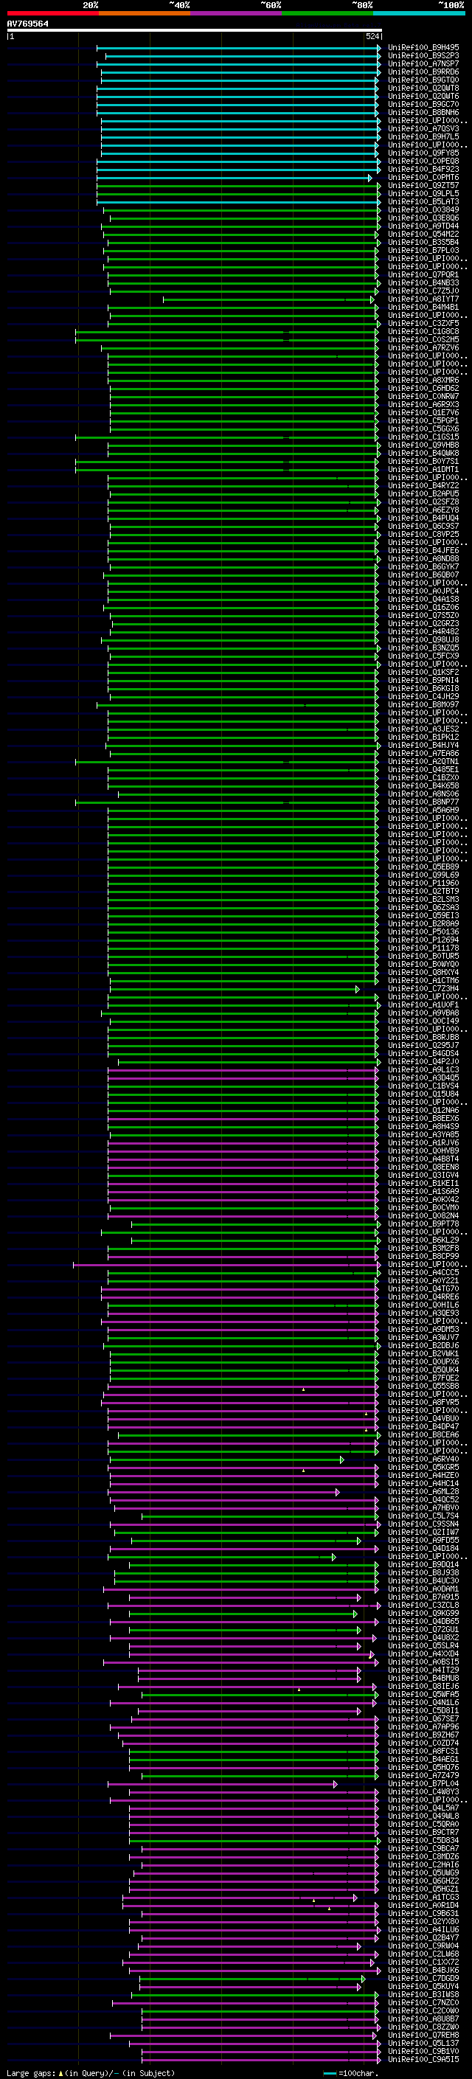Select the UniRef100_Q4P2J0 label
The width and height of the screenshot is (472, 2079).
(x=423, y=1062)
